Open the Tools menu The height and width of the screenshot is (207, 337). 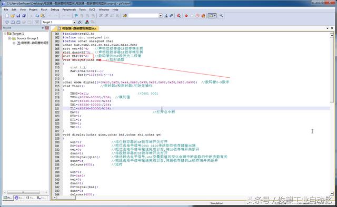pyautogui.click(x=82, y=9)
